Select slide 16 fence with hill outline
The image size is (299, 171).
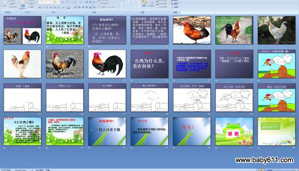tap(64, 98)
